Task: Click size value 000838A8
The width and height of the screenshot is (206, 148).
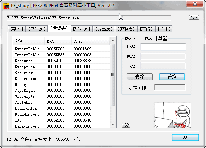Action: [x=82, y=61]
